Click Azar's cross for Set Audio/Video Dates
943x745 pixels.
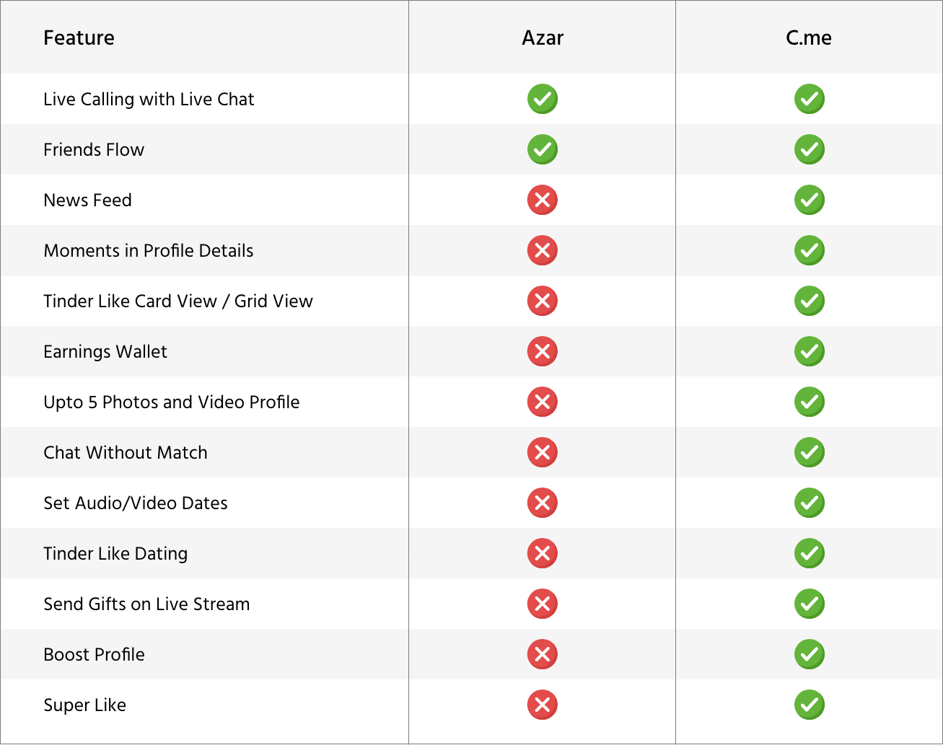(543, 503)
